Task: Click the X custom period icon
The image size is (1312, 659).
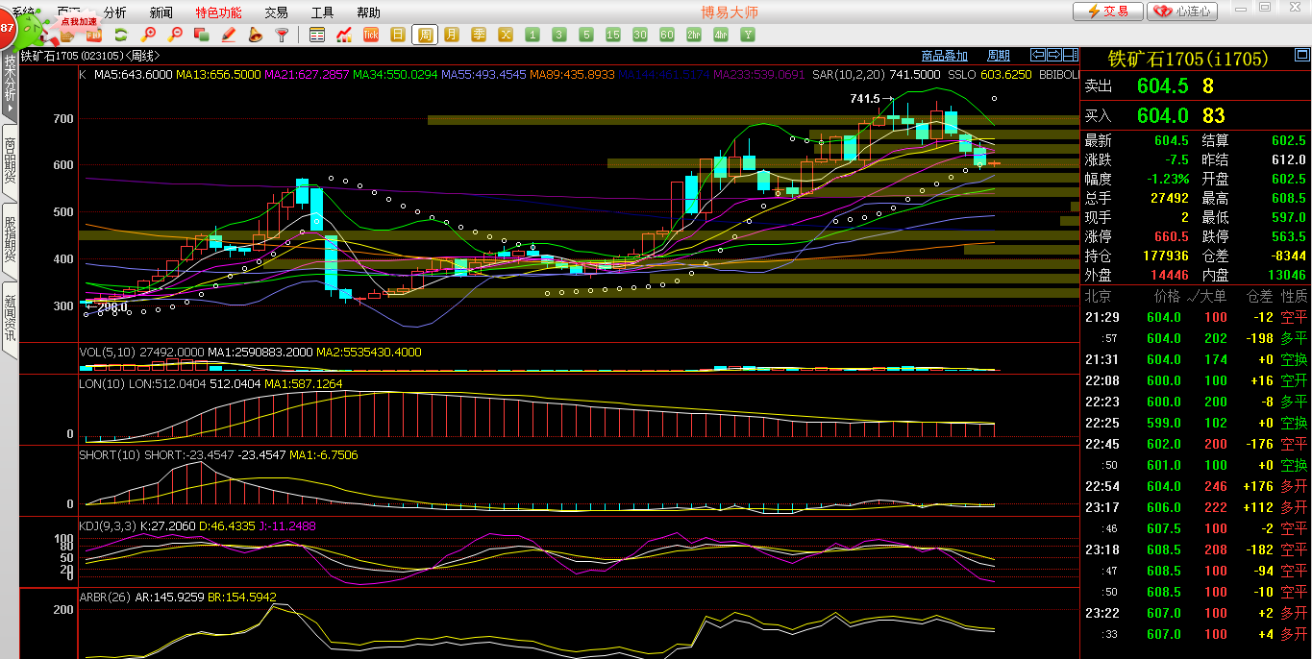Action: click(506, 35)
